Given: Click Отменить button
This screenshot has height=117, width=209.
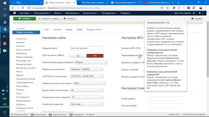Looking at the screenshot, I should coord(69,19).
